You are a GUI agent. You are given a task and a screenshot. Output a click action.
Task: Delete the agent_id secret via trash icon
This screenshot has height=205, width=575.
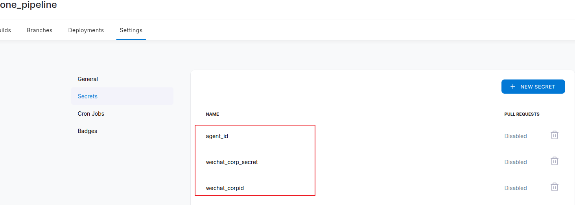coord(554,135)
